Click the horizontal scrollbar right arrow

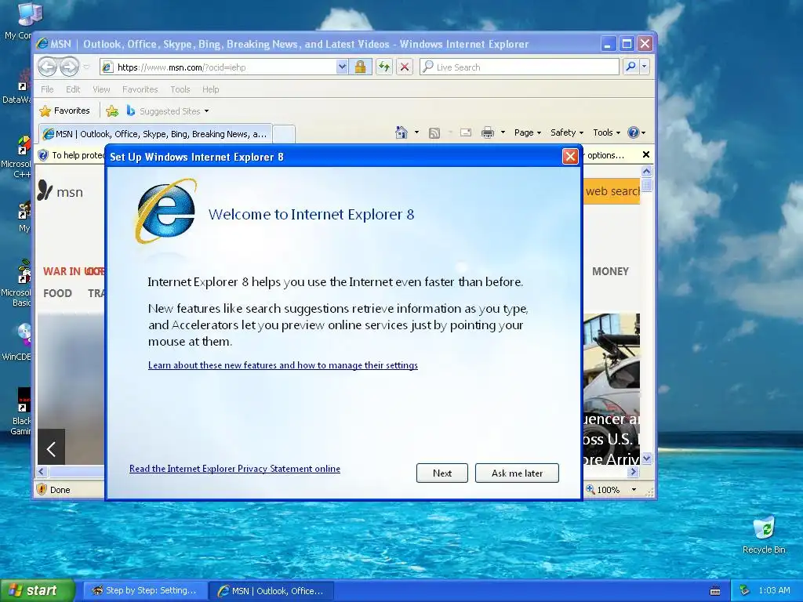click(634, 471)
